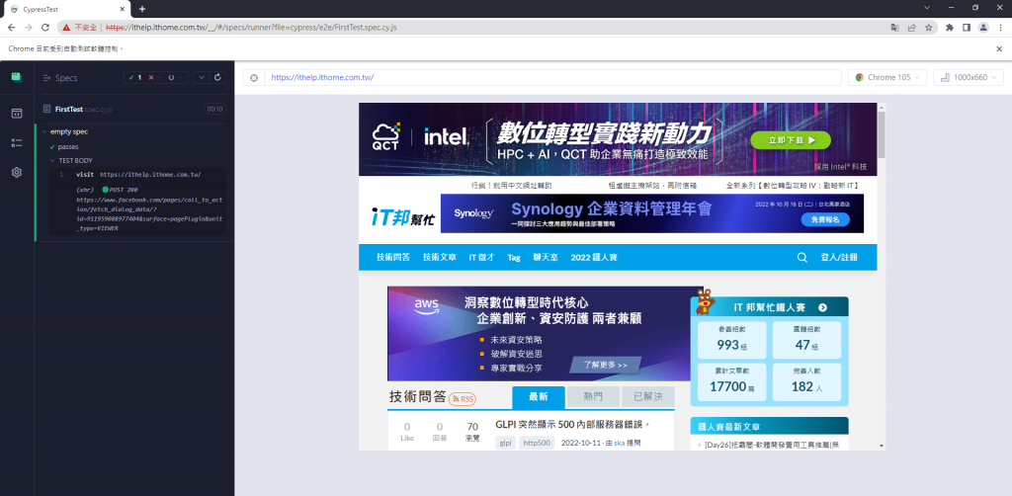Click the Synology banner 免費報名 button
The image size is (1012, 496).
825,220
